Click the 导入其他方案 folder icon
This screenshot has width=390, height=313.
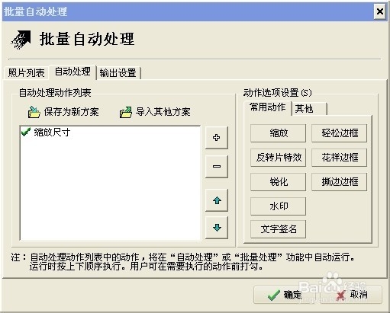tap(126, 112)
